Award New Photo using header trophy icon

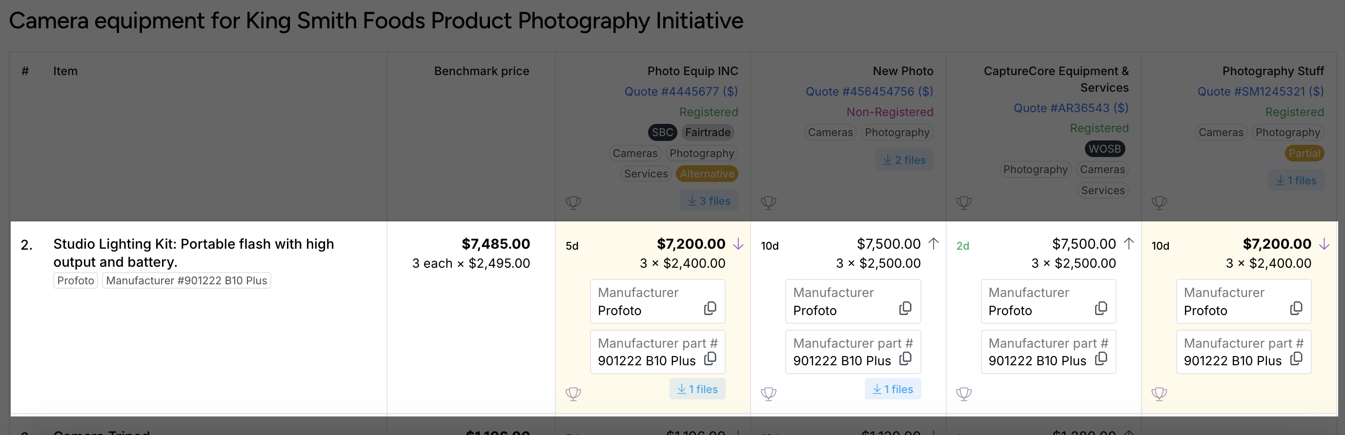pyautogui.click(x=768, y=202)
